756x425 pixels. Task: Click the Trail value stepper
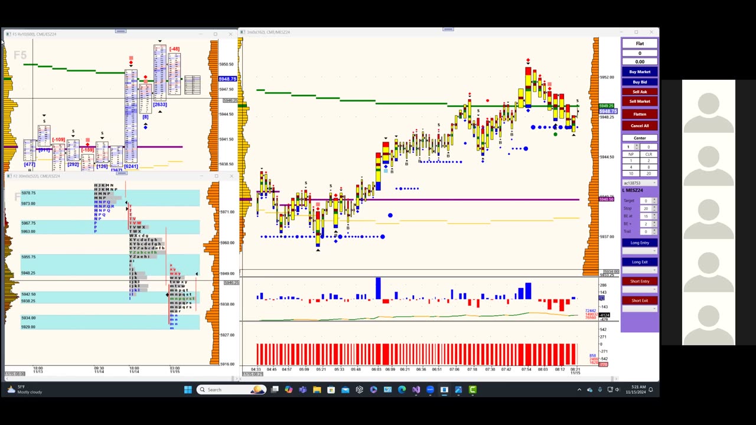point(649,231)
